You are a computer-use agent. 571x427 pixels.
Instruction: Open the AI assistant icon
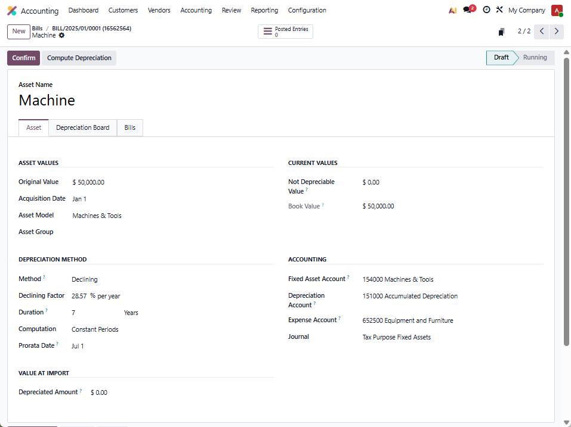452,10
